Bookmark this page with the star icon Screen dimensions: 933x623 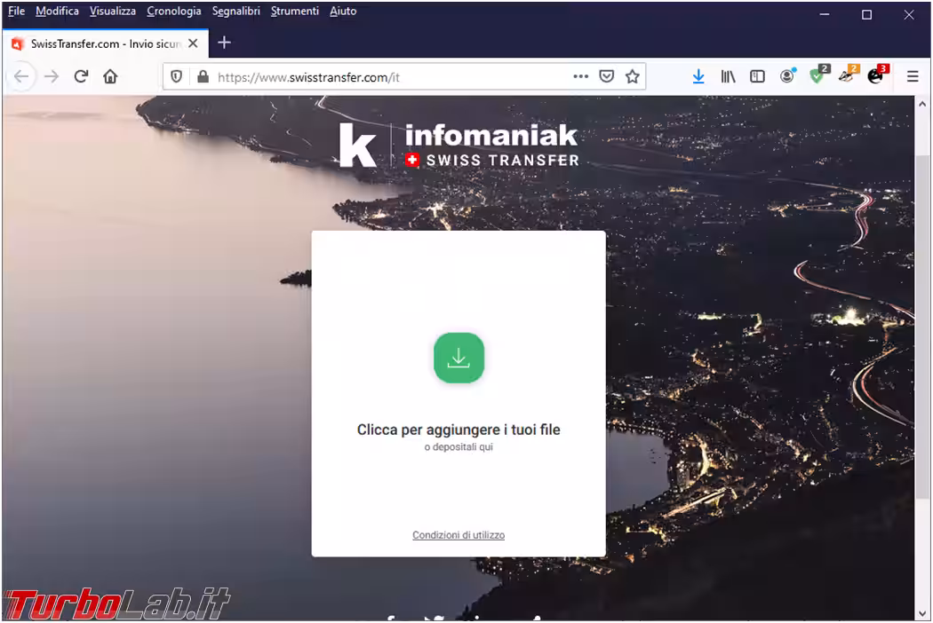(x=632, y=76)
